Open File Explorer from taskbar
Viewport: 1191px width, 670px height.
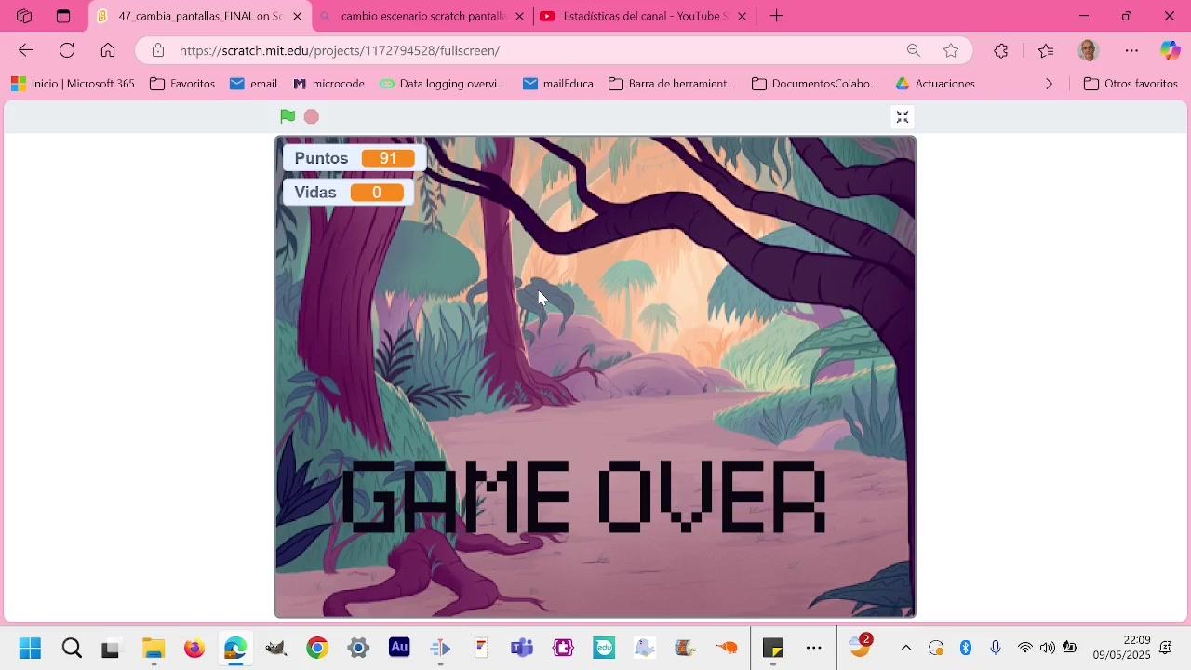[154, 648]
